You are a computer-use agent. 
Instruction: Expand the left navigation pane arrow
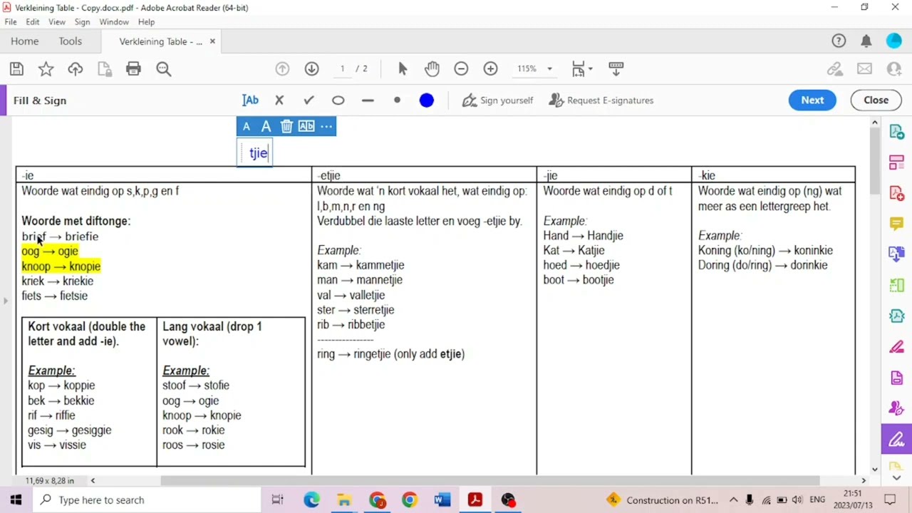pyautogui.click(x=5, y=301)
